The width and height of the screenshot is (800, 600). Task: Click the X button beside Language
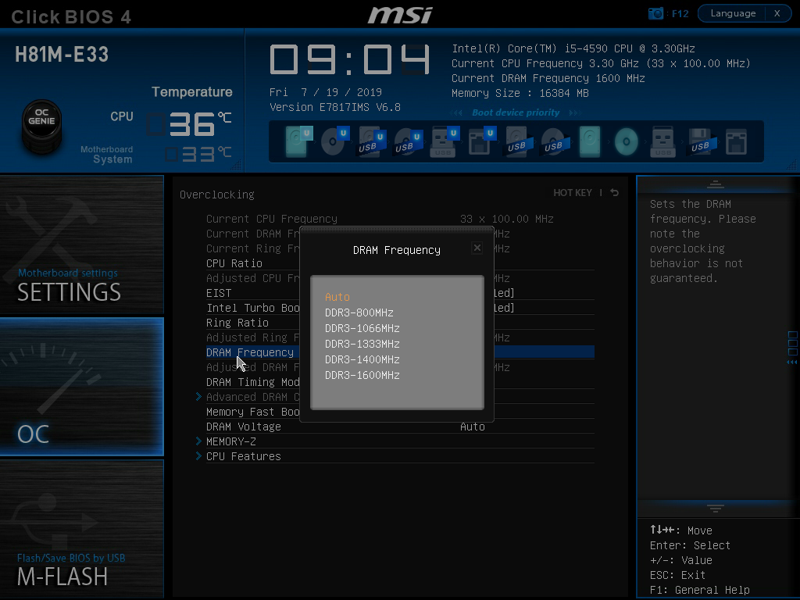coord(777,14)
